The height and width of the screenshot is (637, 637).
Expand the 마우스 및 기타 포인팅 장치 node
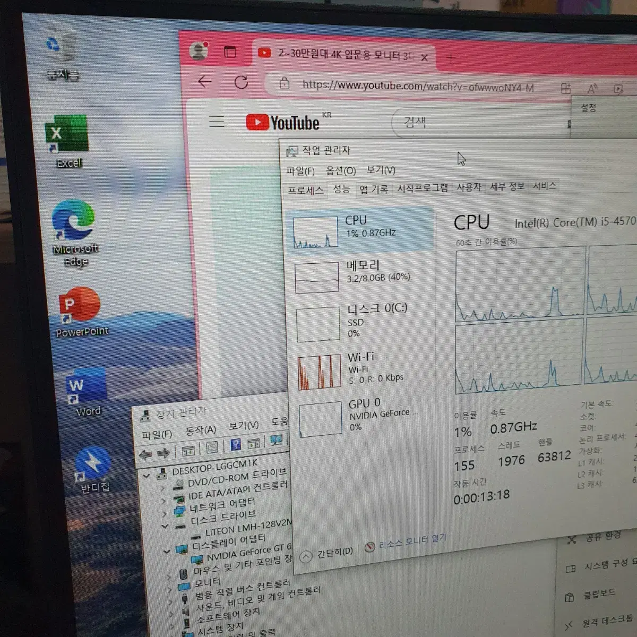pos(168,576)
